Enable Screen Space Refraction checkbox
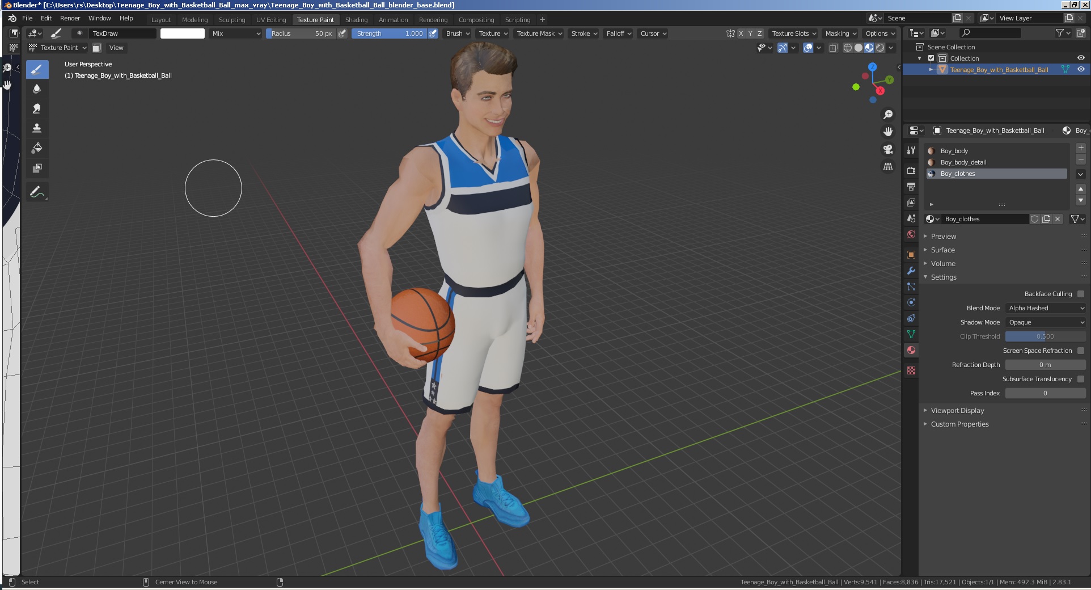 [1081, 351]
